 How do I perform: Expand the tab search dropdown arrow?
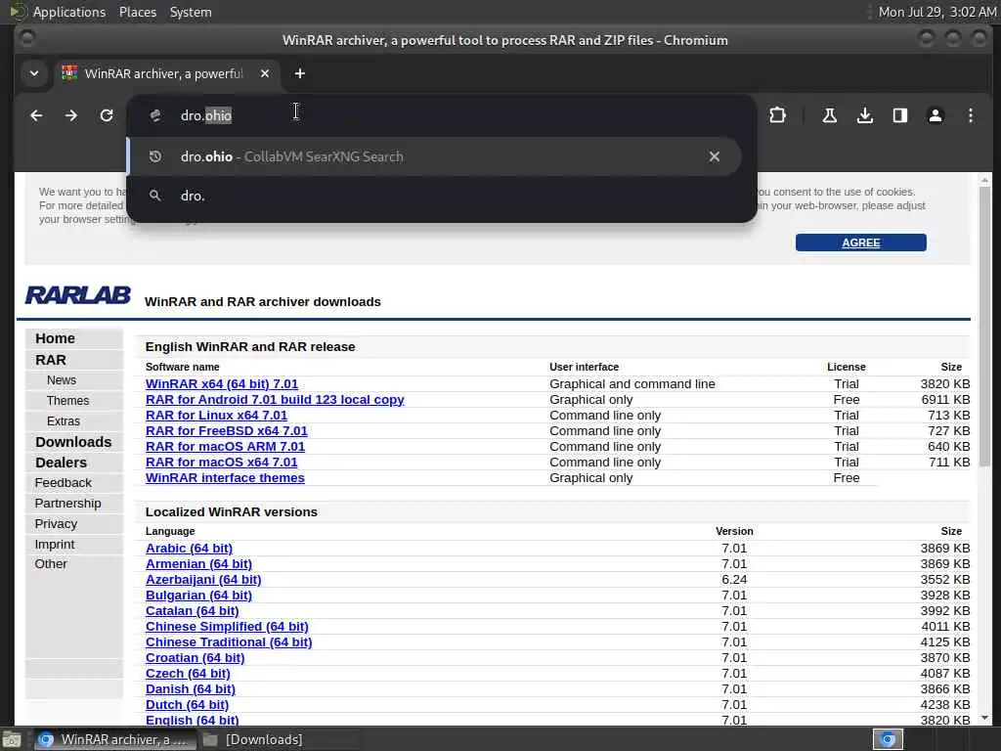34,73
